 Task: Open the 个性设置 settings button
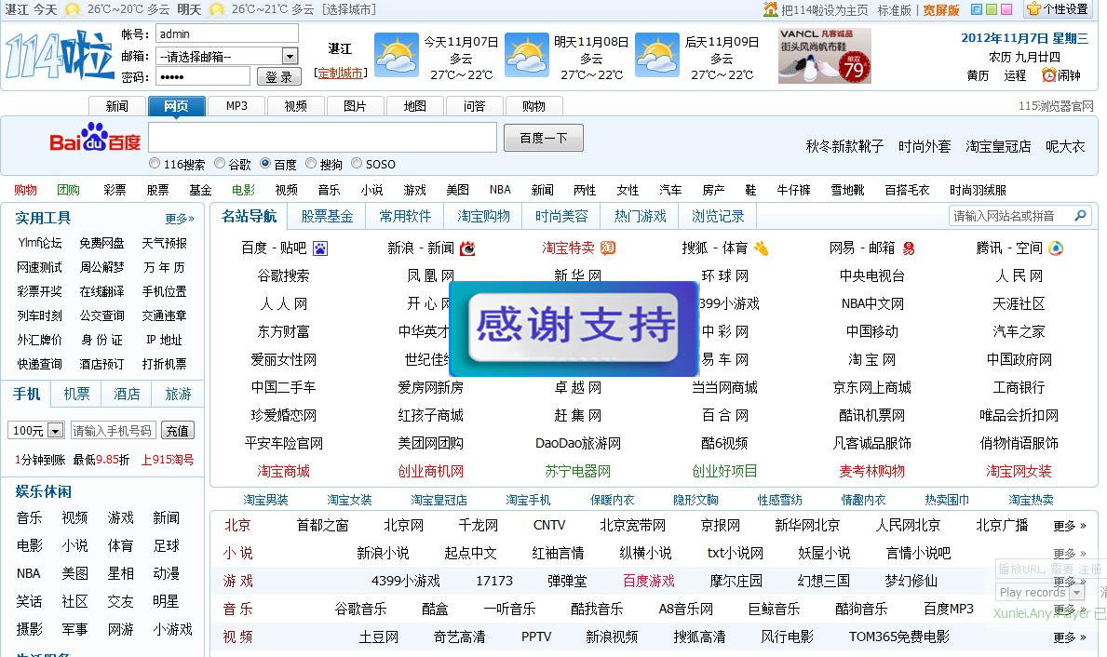(x=1059, y=9)
